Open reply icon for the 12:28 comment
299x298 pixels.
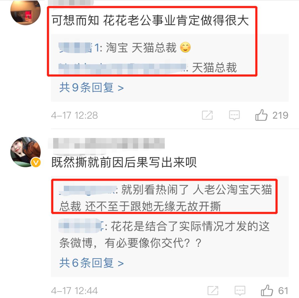(x=234, y=115)
